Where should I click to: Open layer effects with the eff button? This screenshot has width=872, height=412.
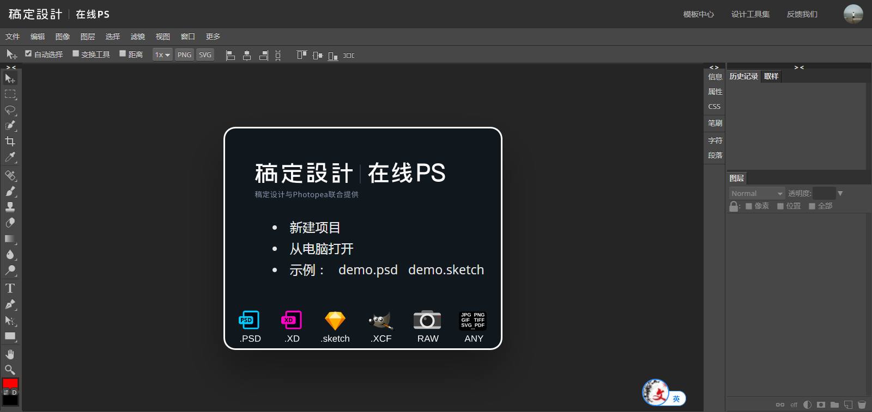794,404
